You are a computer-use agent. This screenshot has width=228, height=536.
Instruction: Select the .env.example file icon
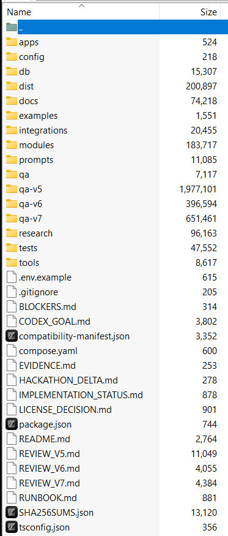click(12, 277)
